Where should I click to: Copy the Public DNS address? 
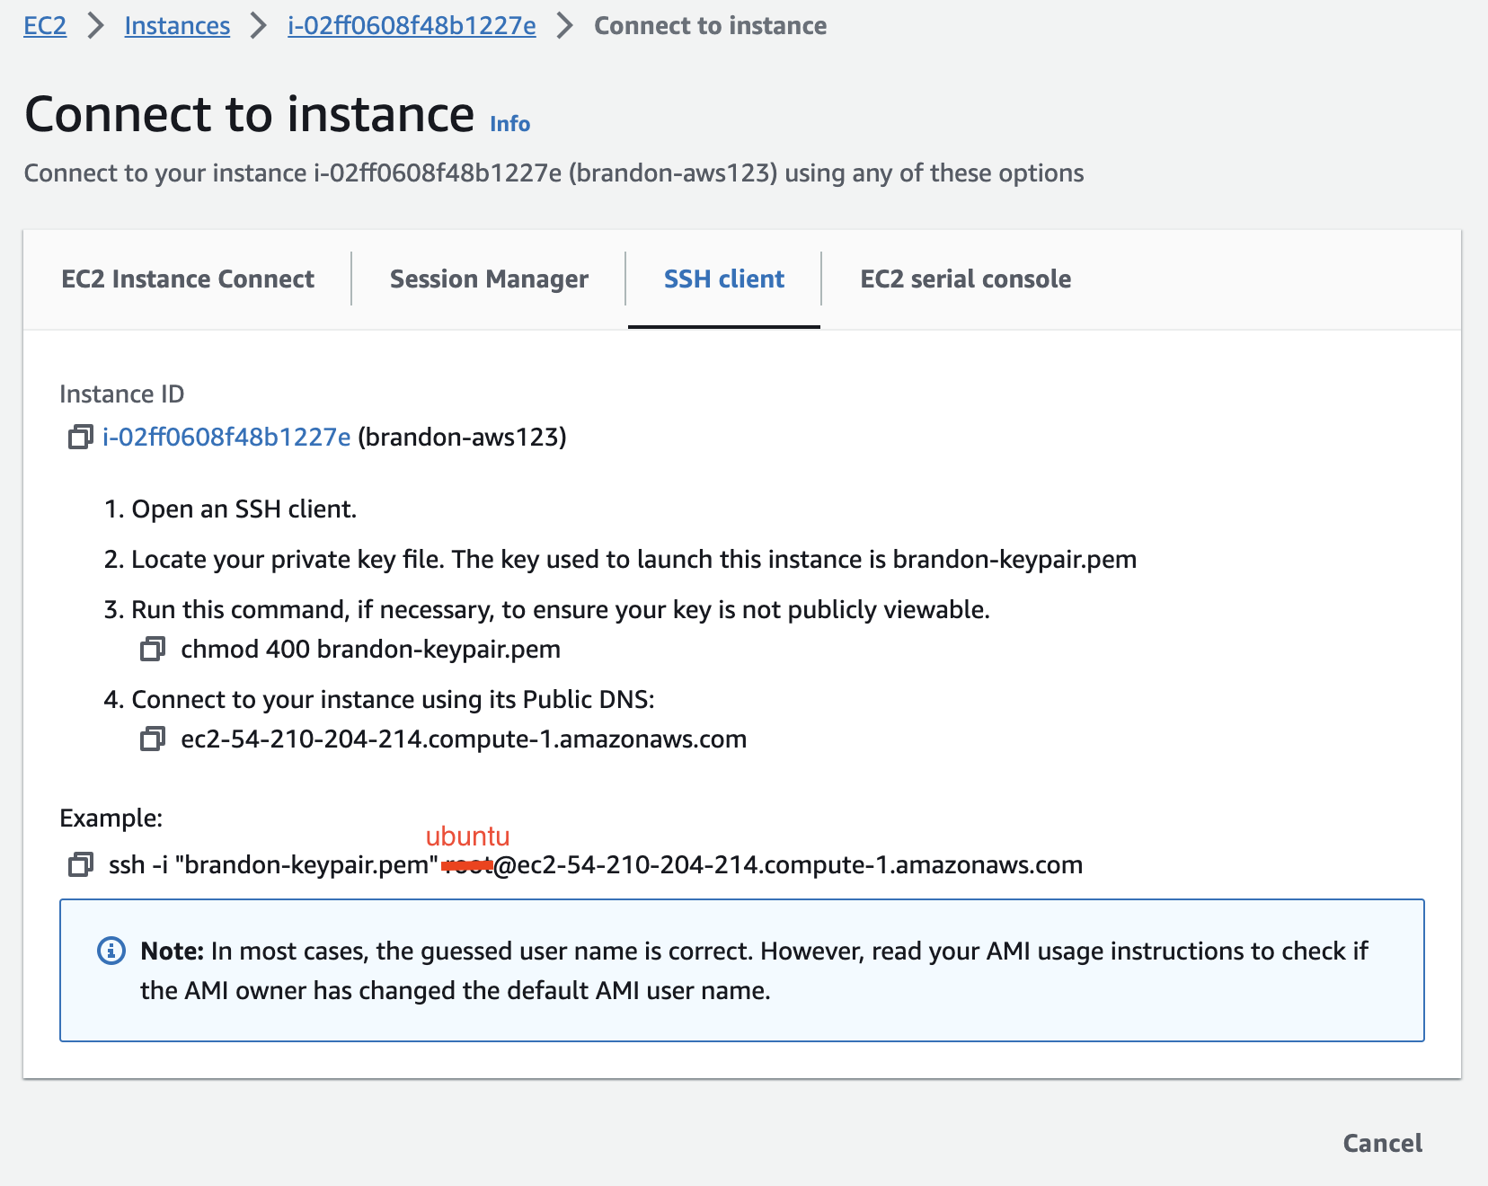click(x=153, y=739)
